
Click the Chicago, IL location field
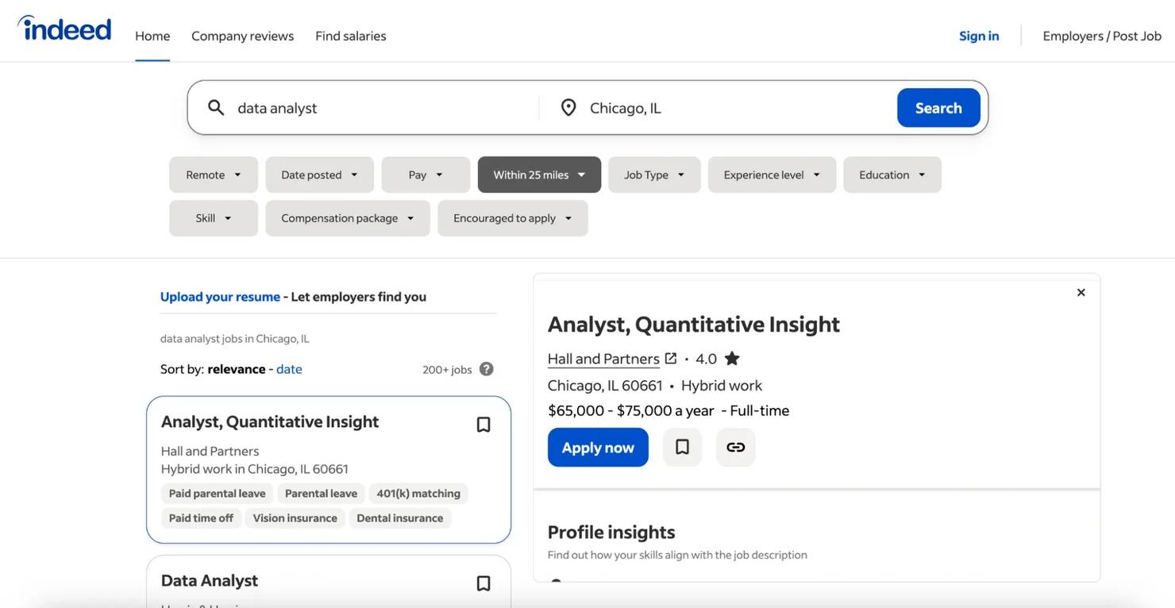click(x=734, y=108)
